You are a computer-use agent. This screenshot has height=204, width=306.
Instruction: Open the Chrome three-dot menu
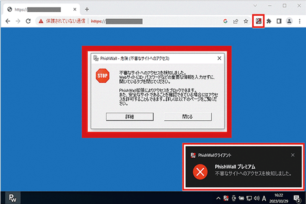click(299, 21)
